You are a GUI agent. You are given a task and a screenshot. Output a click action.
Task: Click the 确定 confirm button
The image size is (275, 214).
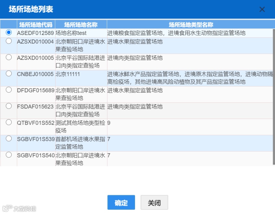click(121, 202)
